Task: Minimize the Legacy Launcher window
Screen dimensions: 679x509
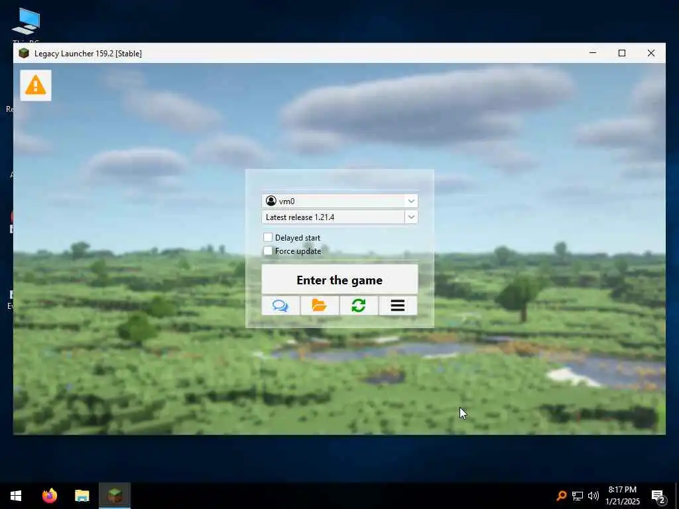Action: (x=593, y=53)
